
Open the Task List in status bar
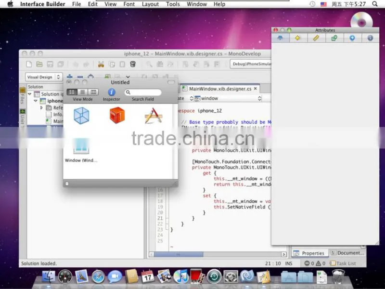point(343,263)
